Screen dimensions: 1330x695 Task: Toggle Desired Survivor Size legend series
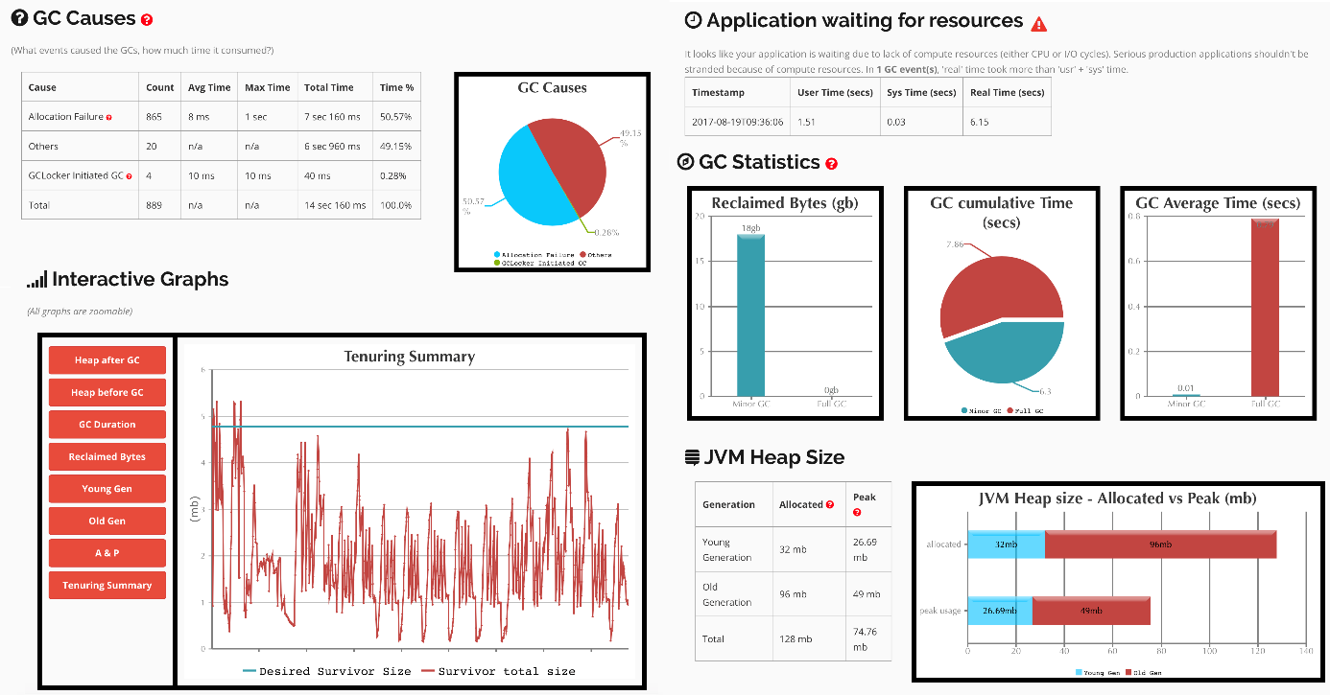click(x=326, y=671)
